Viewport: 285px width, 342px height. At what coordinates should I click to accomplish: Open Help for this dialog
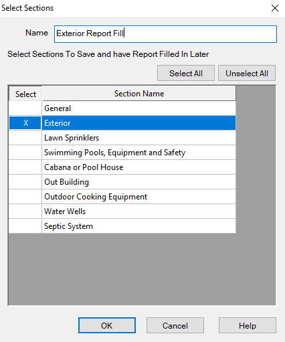point(248,325)
